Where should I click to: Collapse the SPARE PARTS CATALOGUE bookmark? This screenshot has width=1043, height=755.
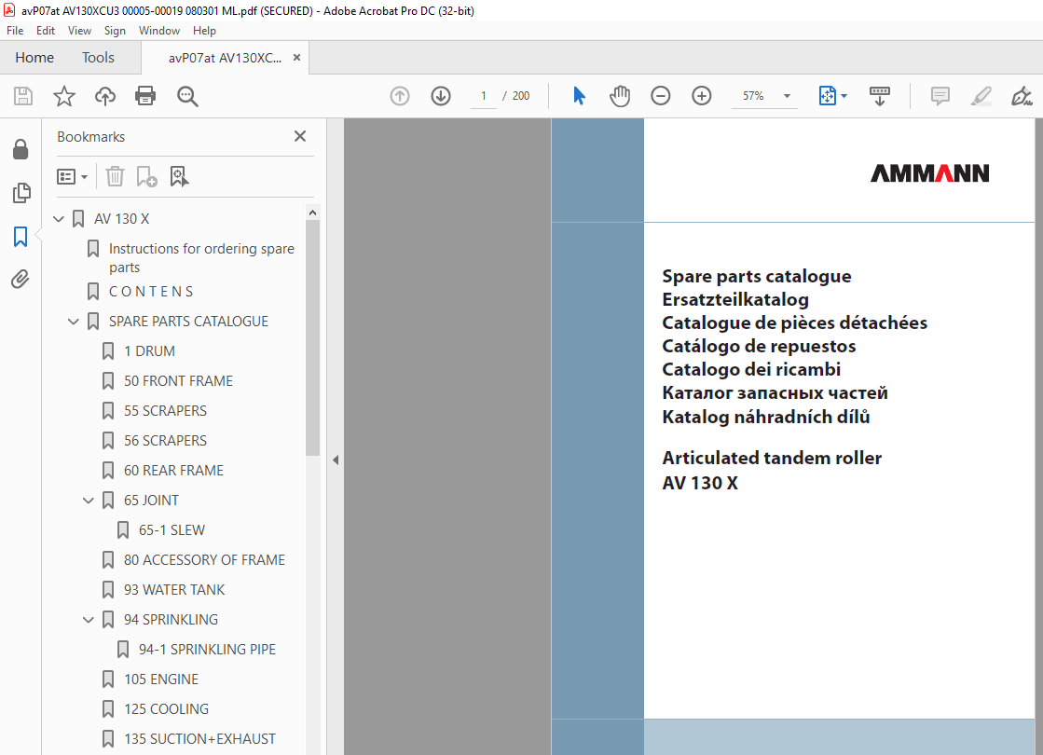pyautogui.click(x=74, y=322)
